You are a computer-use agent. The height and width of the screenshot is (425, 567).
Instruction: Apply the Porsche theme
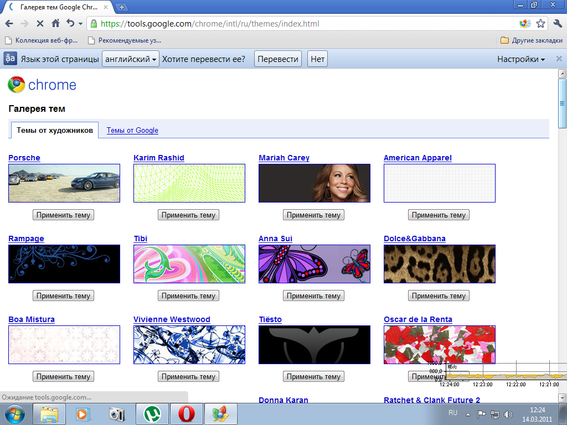point(63,215)
